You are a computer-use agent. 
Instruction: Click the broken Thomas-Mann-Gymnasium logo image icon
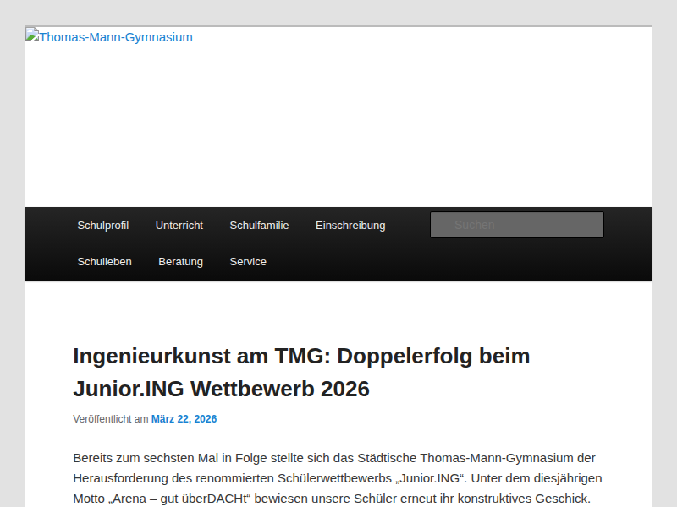click(x=31, y=35)
